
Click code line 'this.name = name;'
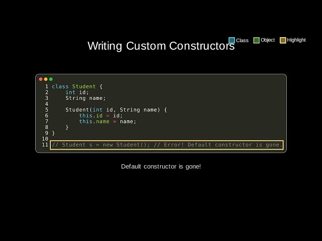pyautogui.click(x=108, y=122)
